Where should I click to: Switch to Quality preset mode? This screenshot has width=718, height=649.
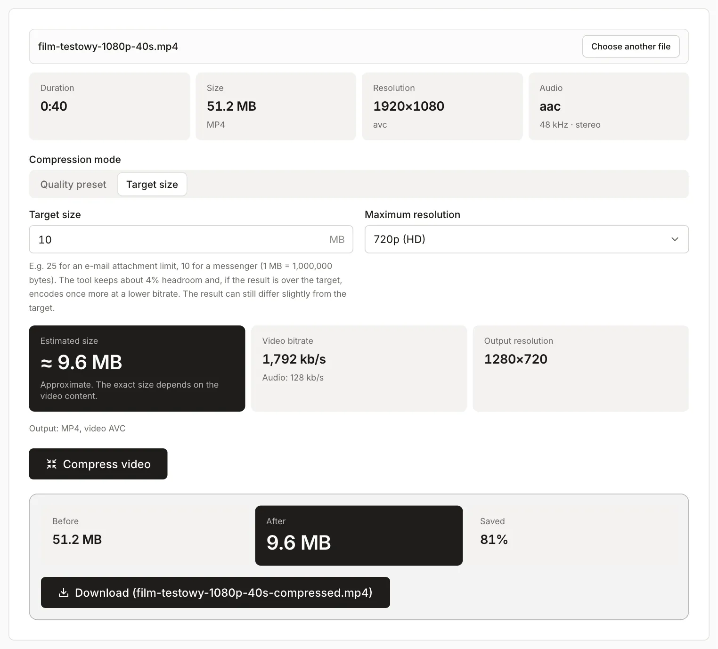[x=73, y=184]
